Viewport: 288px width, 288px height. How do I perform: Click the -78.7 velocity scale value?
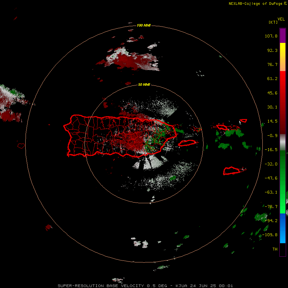(x=271, y=207)
